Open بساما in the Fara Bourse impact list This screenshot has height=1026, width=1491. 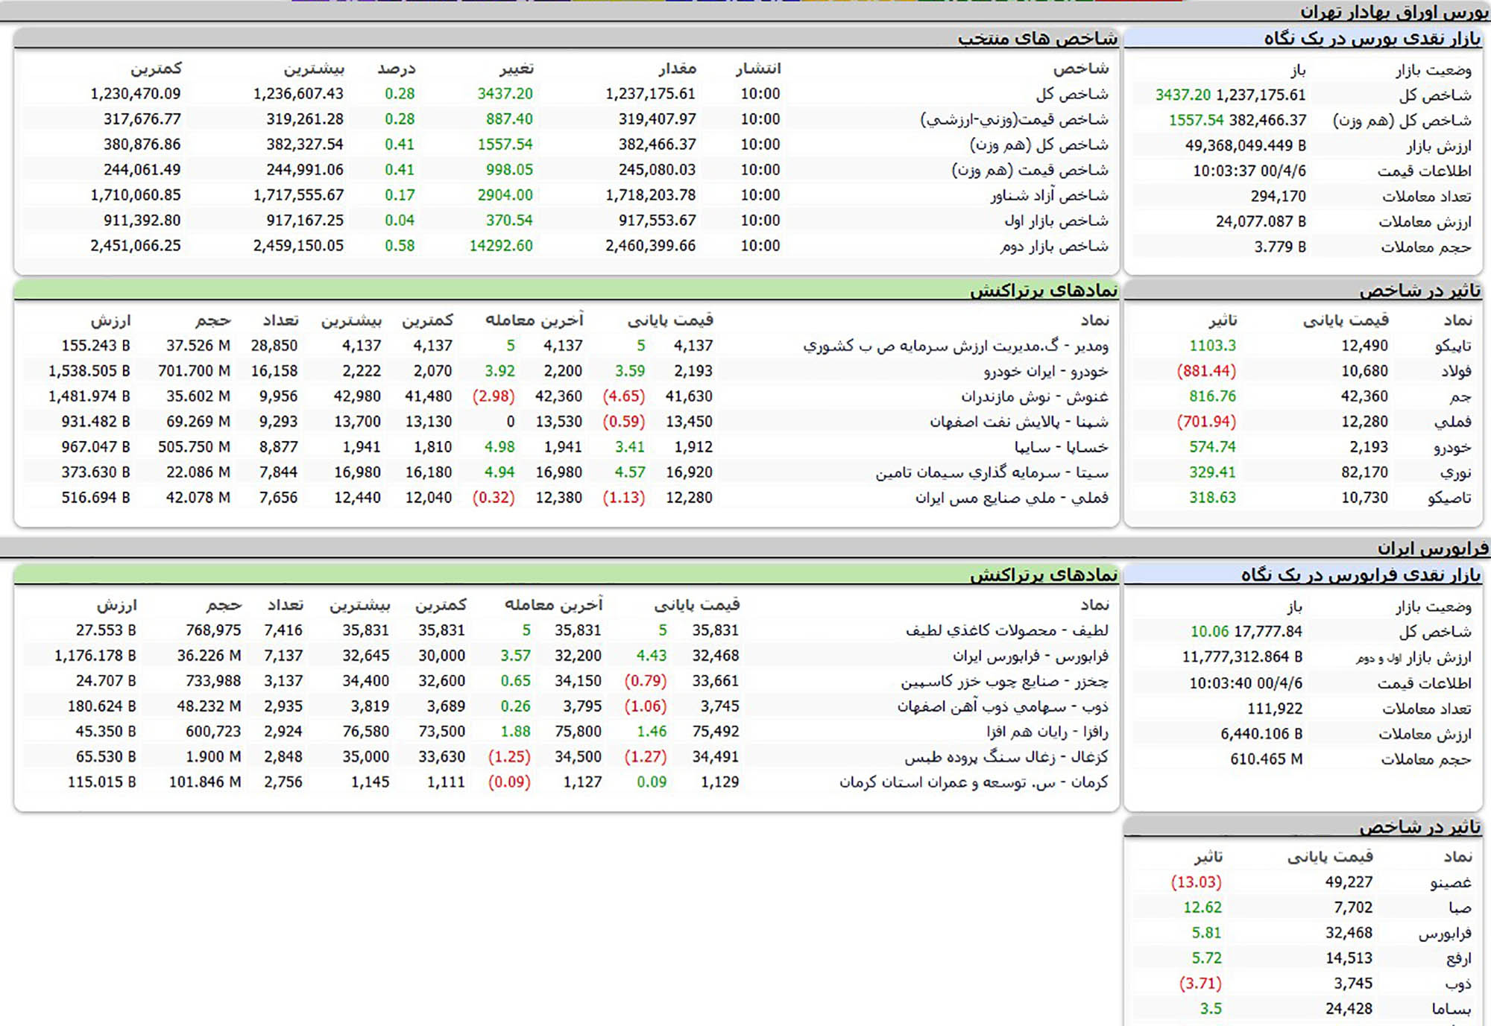(x=1451, y=1009)
